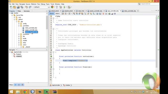Click the Open Project toolbar icon
This screenshot has height=94, width=168.
tap(18, 7)
